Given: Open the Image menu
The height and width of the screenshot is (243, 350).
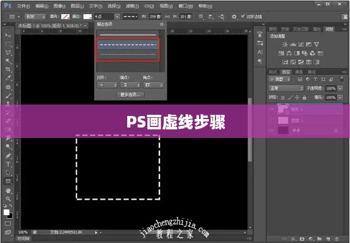Looking at the screenshot, I should [x=60, y=6].
